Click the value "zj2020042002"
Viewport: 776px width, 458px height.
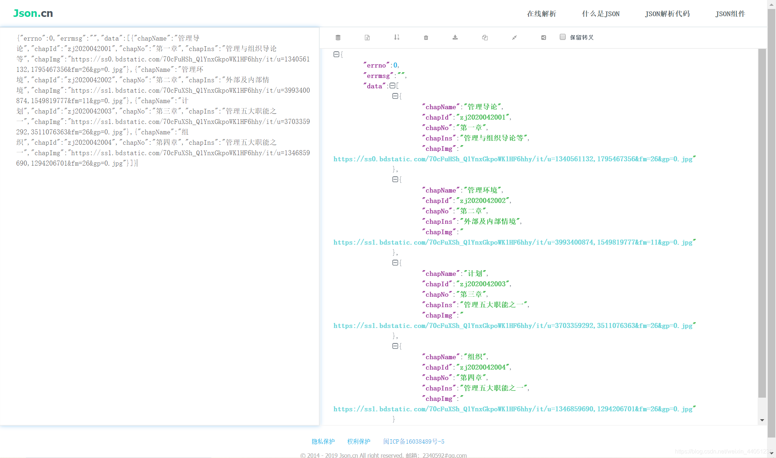pos(483,201)
